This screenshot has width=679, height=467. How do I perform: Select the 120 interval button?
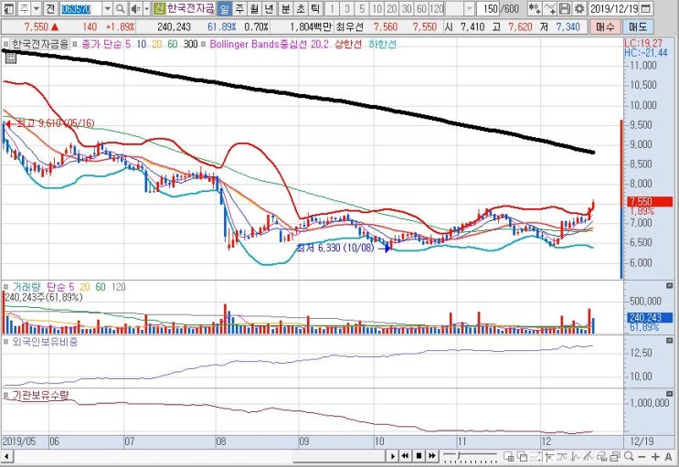(437, 8)
